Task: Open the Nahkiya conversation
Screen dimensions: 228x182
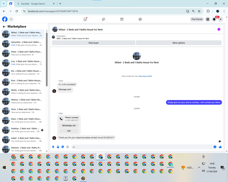Action: tap(23, 130)
